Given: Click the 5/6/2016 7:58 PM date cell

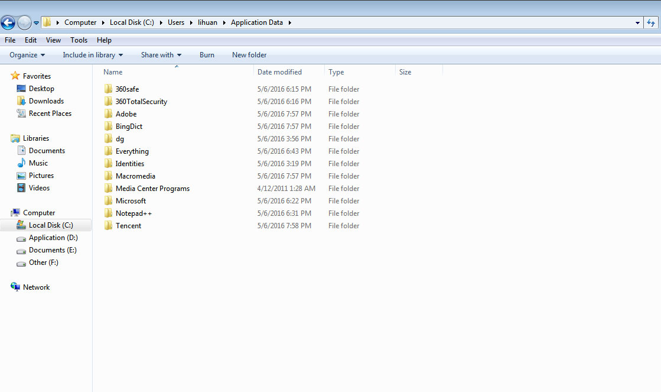Looking at the screenshot, I should click(284, 226).
